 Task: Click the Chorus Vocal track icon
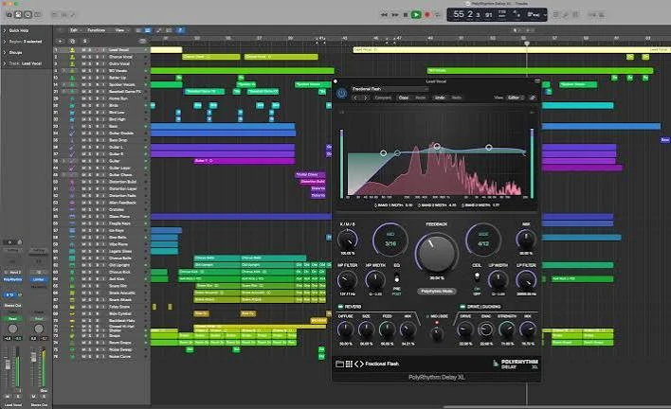pyautogui.click(x=72, y=57)
